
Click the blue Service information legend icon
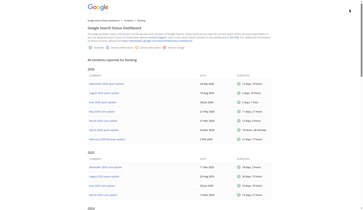tap(107, 48)
